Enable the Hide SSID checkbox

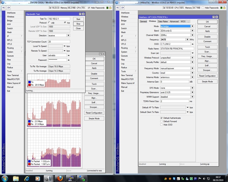click(161, 125)
